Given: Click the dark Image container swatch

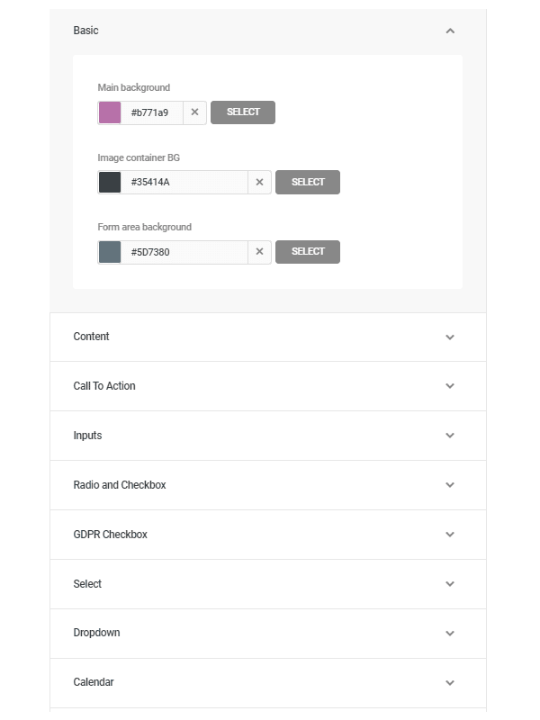Looking at the screenshot, I should click(110, 182).
